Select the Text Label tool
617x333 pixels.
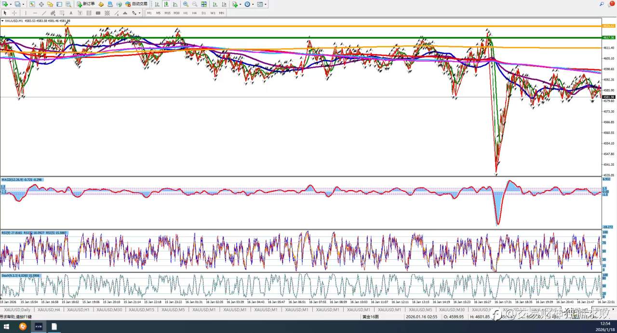80,13
